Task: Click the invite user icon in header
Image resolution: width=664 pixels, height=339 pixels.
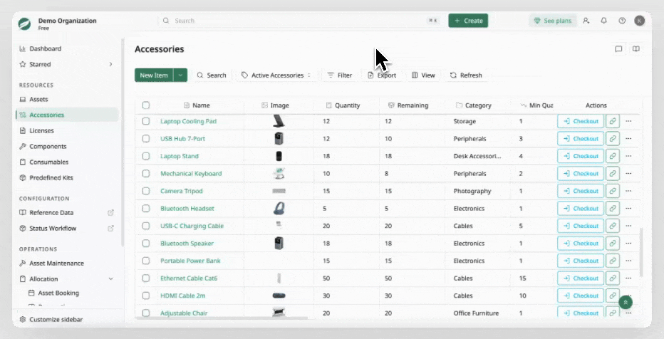Action: coord(586,21)
